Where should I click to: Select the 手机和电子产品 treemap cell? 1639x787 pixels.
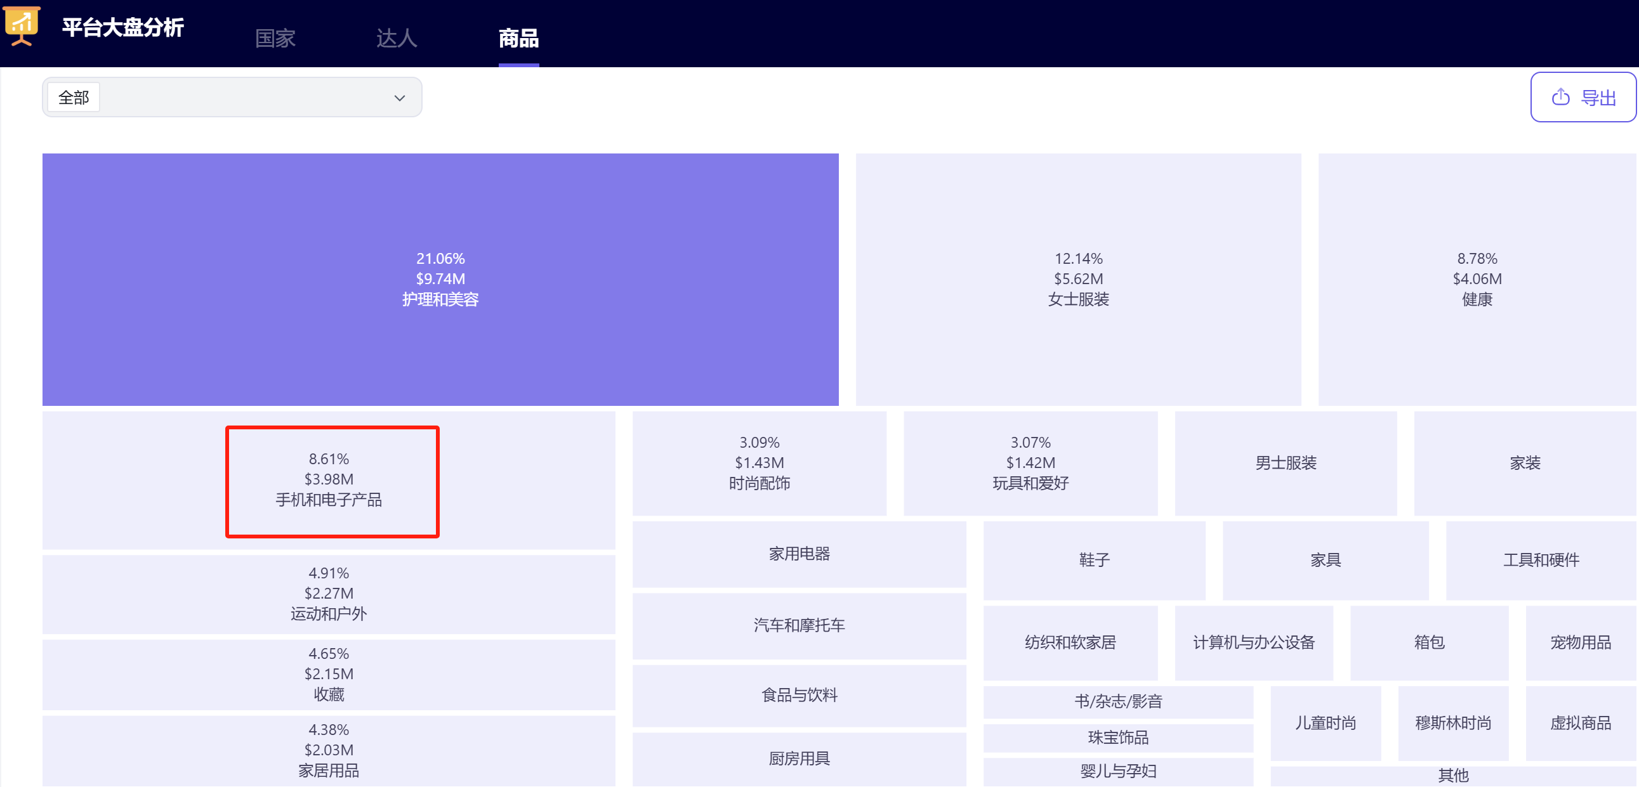pyautogui.click(x=329, y=480)
